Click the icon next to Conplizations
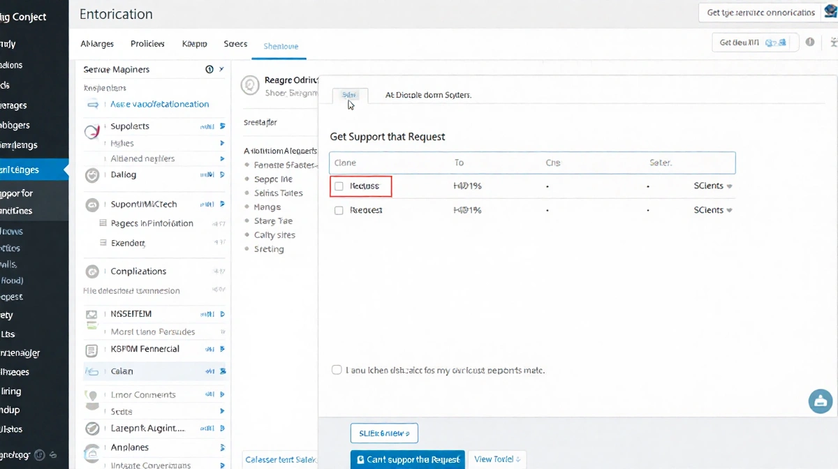 tap(91, 271)
